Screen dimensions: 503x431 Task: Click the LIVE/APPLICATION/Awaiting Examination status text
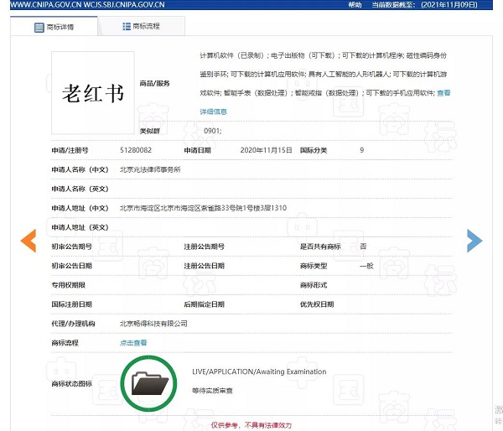point(259,371)
